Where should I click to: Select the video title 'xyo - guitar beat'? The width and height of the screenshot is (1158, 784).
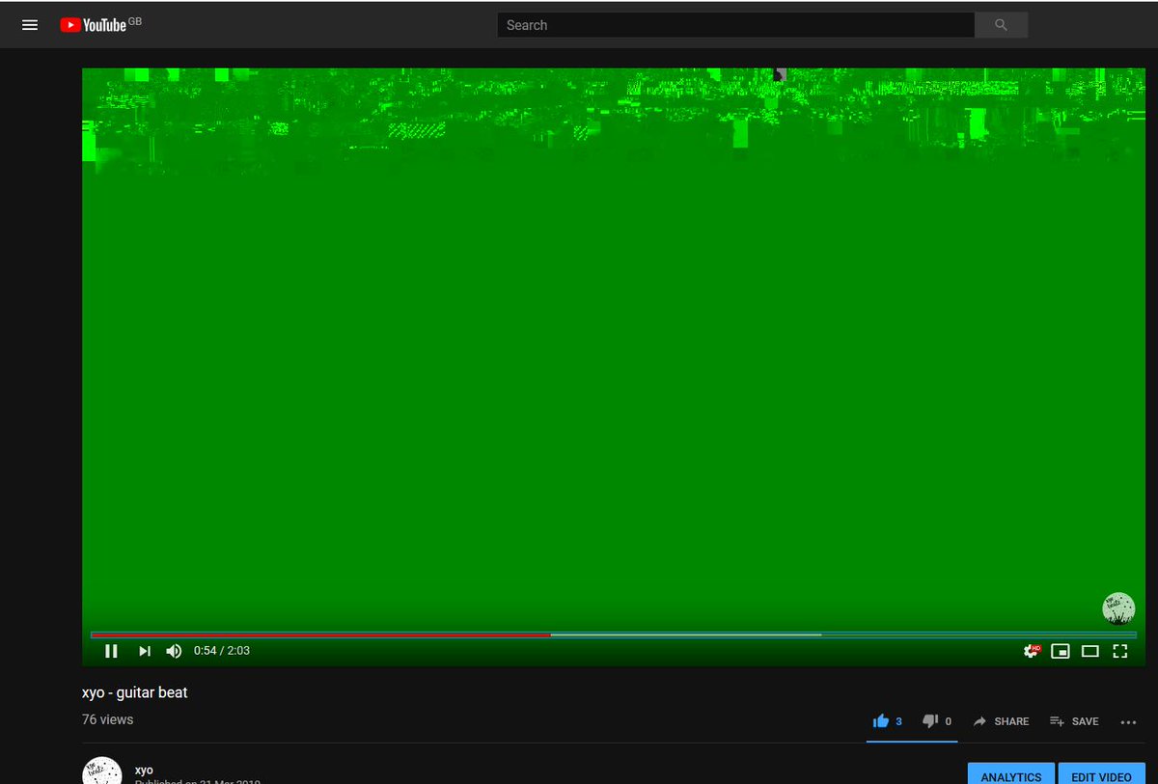135,692
